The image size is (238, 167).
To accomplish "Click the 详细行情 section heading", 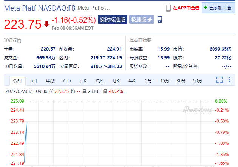I will [x=13, y=40].
